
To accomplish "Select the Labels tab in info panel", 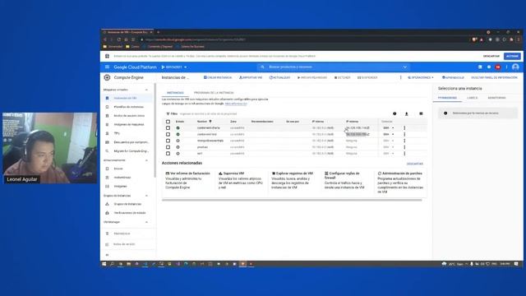I will point(472,98).
